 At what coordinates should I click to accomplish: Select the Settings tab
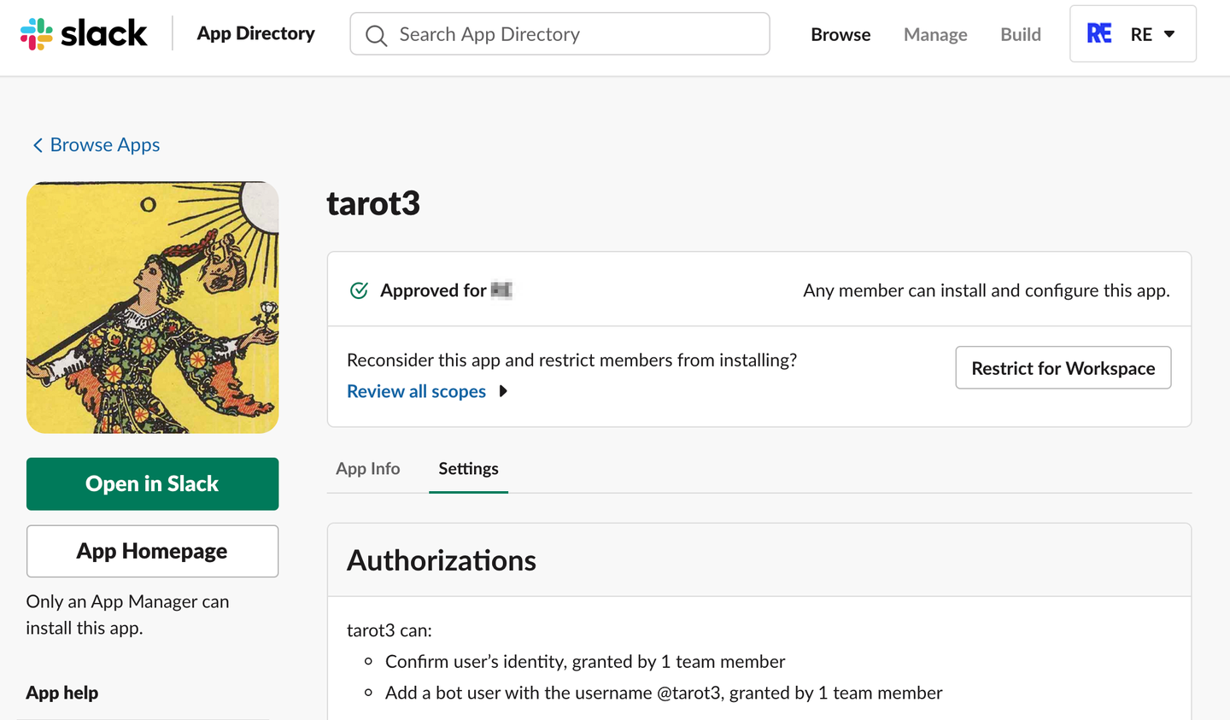pyautogui.click(x=468, y=469)
